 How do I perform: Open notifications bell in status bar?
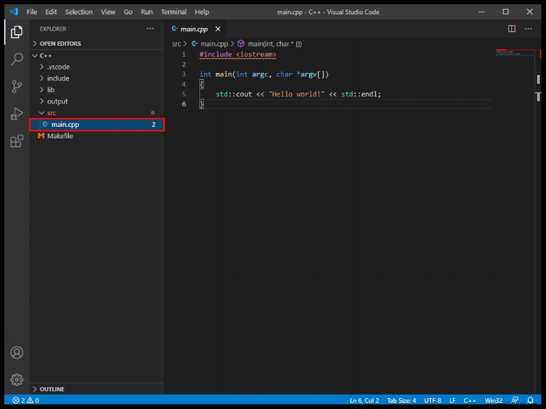pos(530,400)
